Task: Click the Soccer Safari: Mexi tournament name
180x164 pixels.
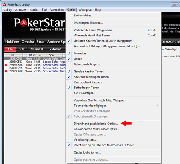Action: (x=54, y=71)
